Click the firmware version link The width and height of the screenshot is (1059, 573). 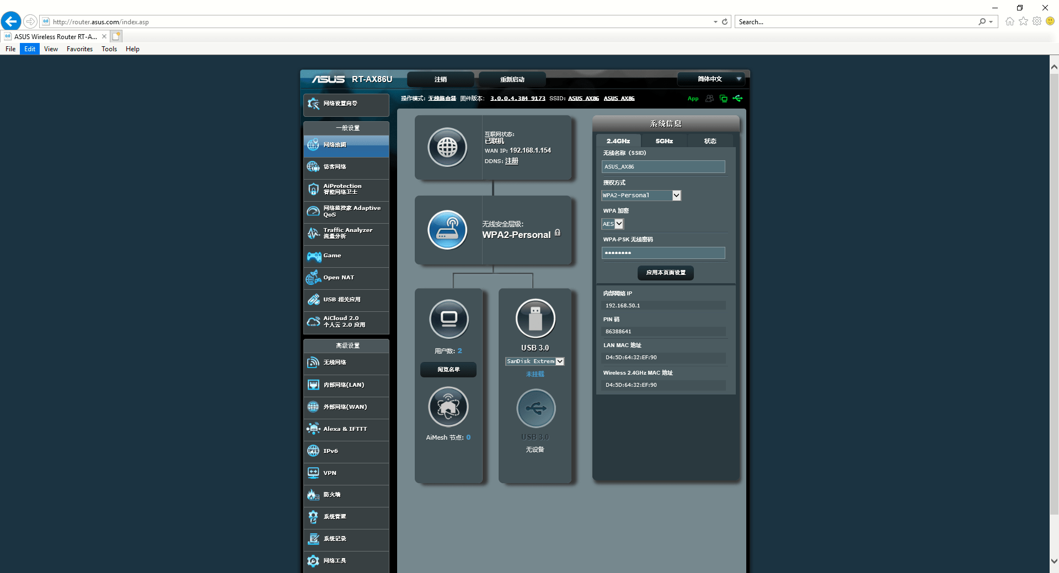tap(517, 99)
